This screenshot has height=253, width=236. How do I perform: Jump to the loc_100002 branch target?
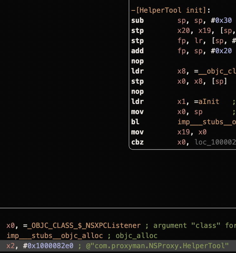click(215, 142)
